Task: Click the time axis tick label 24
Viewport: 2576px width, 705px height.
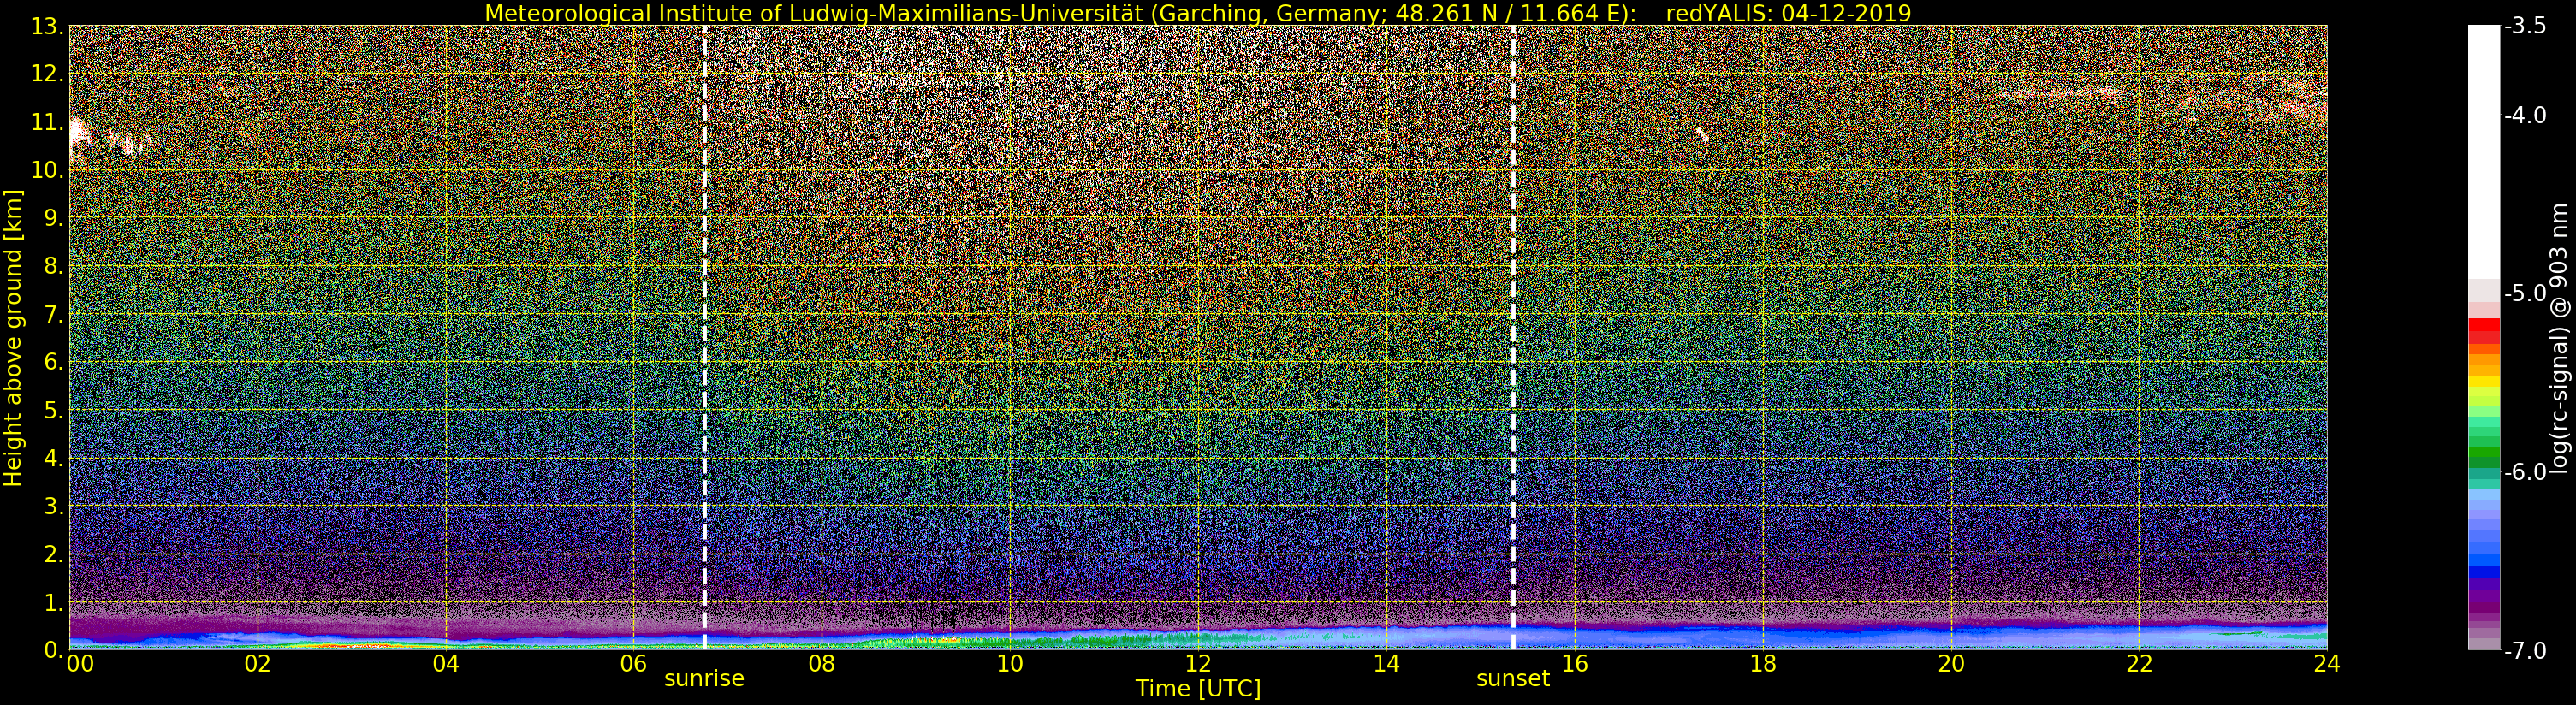Action: point(2326,664)
